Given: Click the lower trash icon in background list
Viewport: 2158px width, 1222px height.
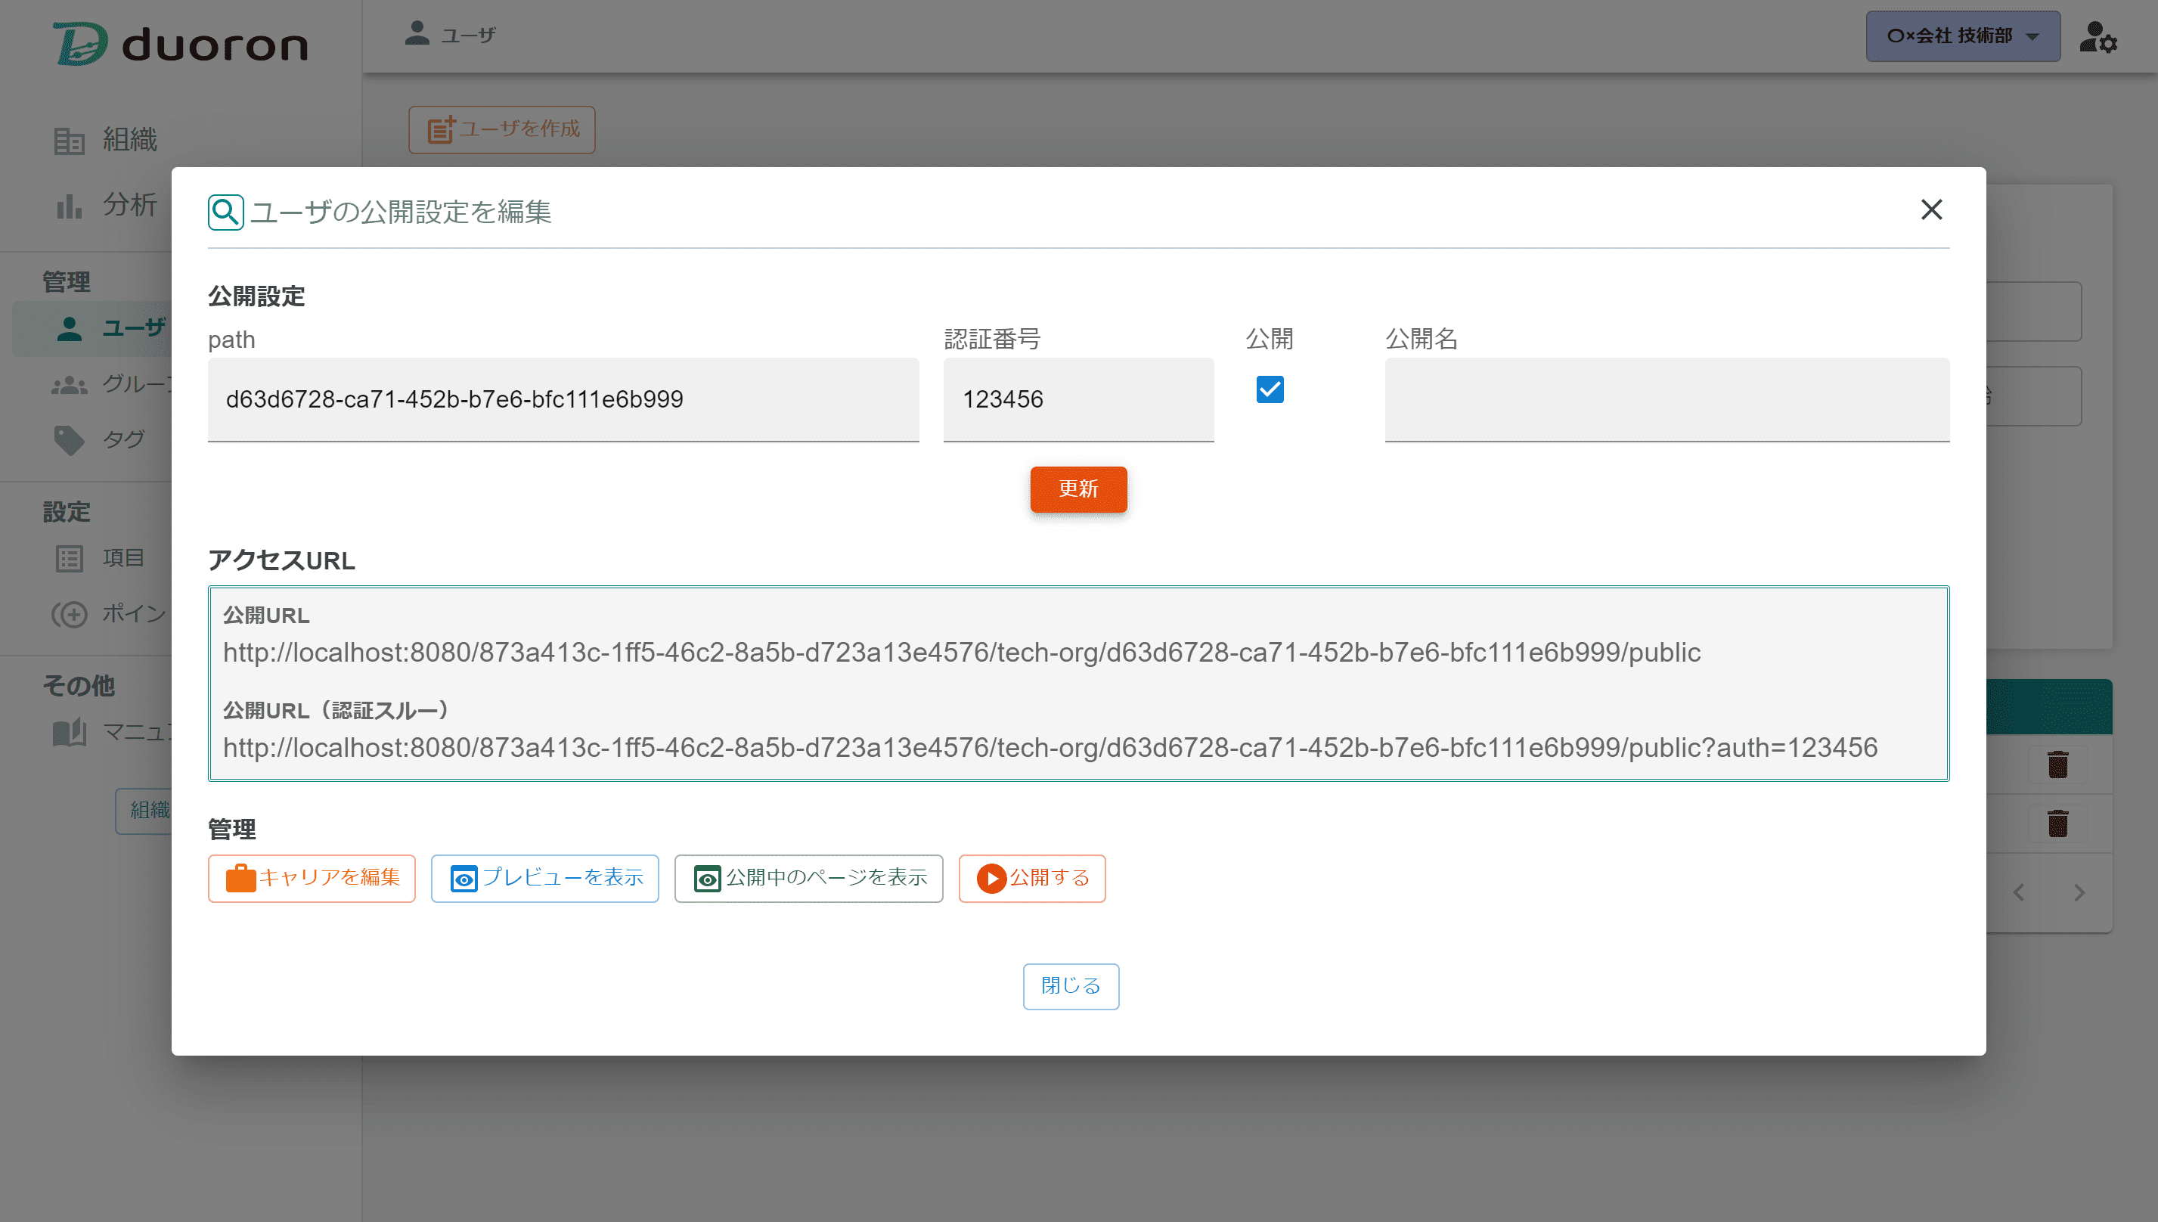Looking at the screenshot, I should (x=2057, y=823).
